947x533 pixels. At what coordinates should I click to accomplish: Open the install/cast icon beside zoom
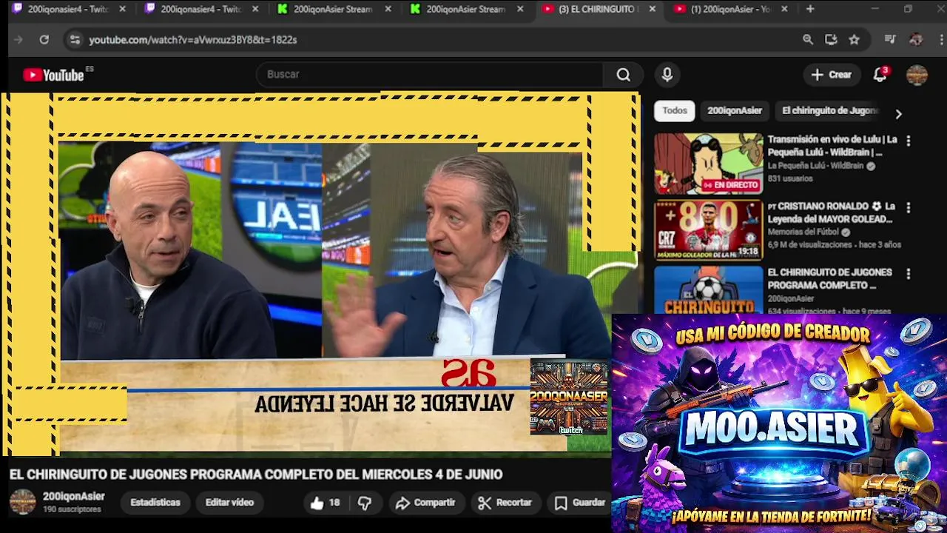click(831, 40)
